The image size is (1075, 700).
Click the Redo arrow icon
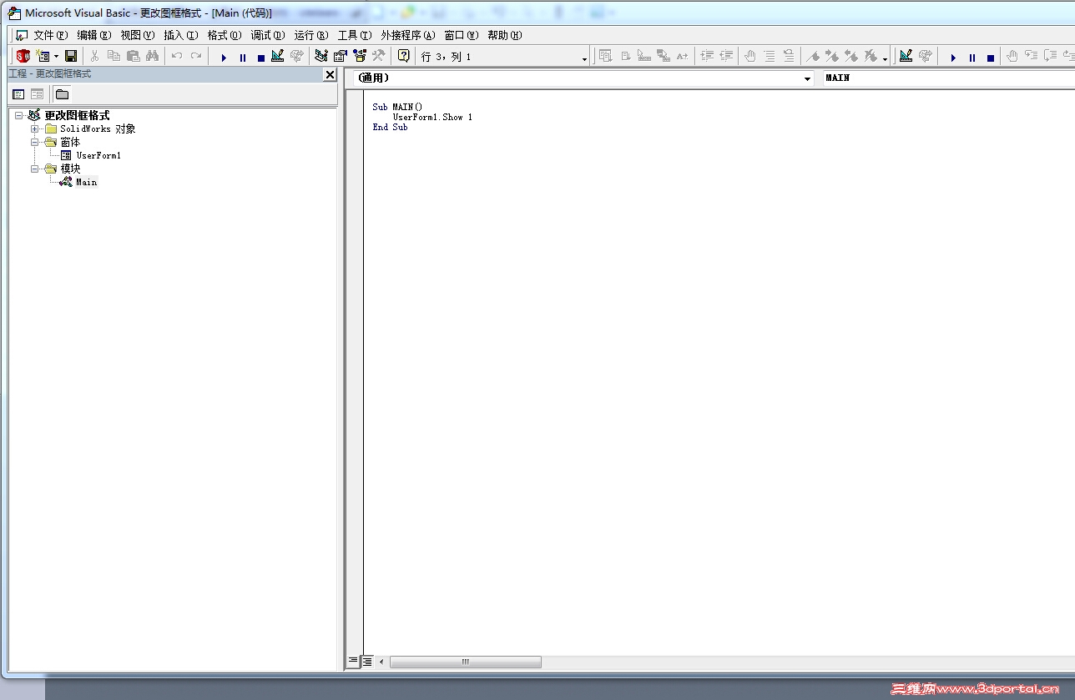coord(196,56)
